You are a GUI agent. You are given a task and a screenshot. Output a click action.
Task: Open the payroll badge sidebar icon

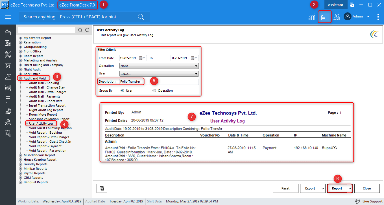point(8,133)
